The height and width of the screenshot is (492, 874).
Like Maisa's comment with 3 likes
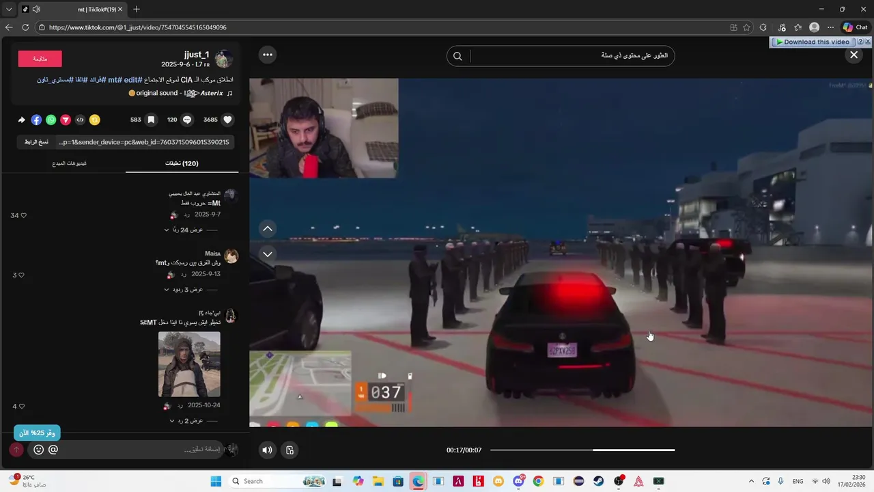pyautogui.click(x=21, y=275)
